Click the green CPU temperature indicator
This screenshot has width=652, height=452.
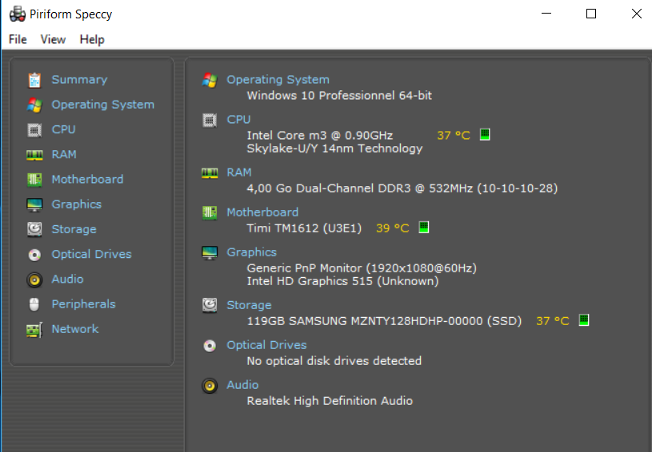click(x=485, y=134)
